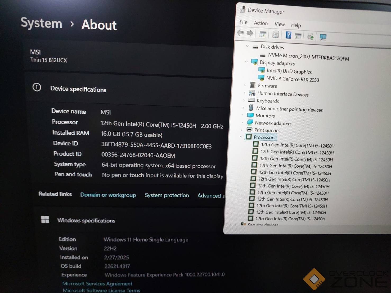Image resolution: width=391 pixels, height=293 pixels.
Task: Go to System via the Settings breadcrumb
Action: (41, 23)
